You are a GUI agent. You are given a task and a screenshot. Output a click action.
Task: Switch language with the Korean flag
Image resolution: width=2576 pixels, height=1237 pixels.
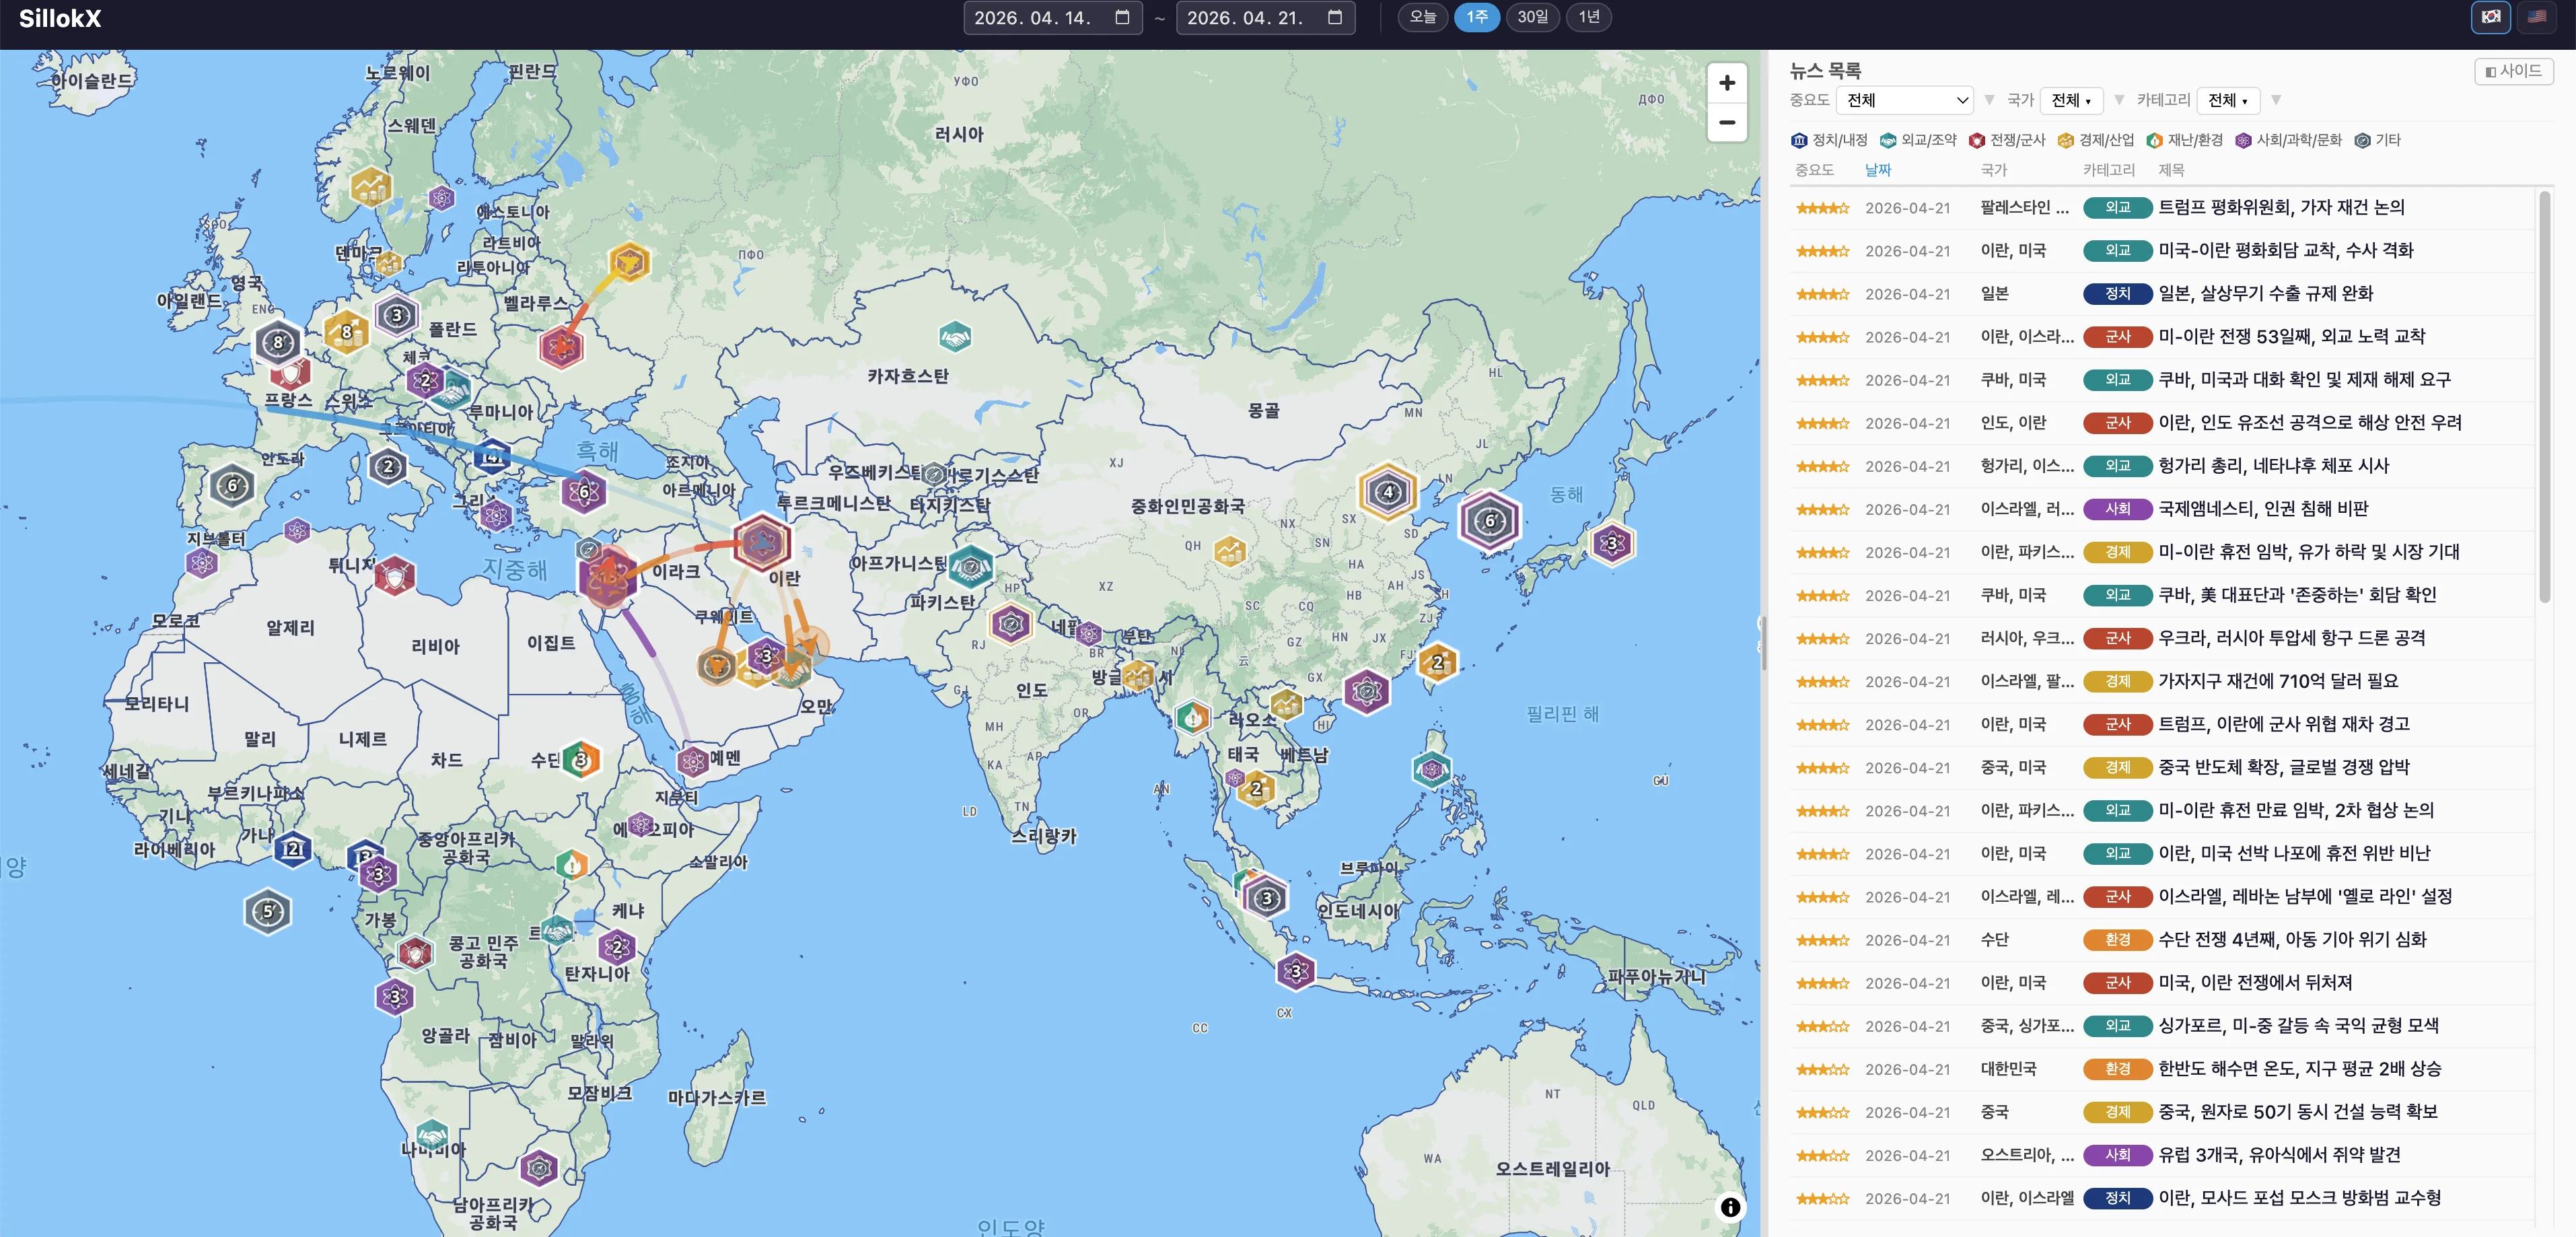[x=2490, y=17]
